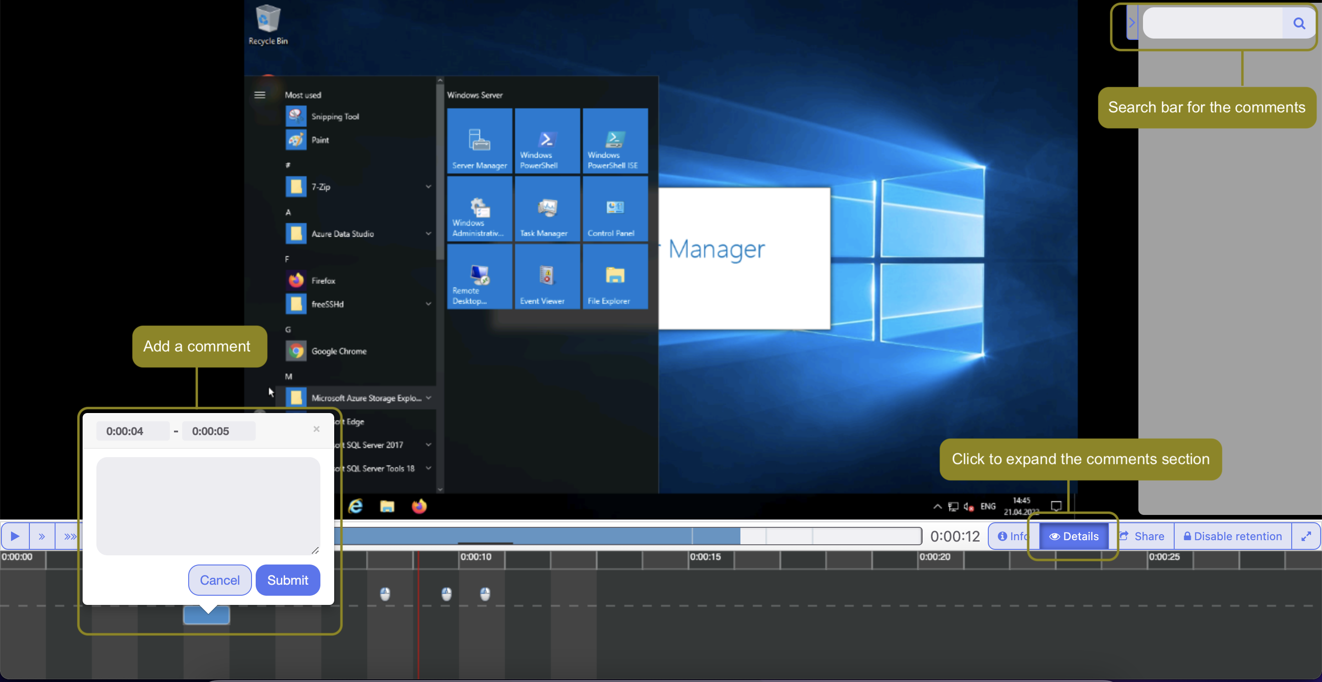
Task: Click the magnifier search icon for comments
Action: [1299, 23]
